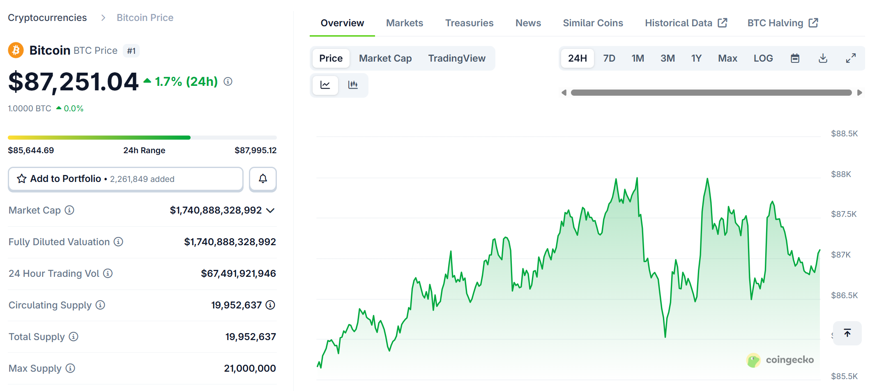Switch chart to Market Cap view
The width and height of the screenshot is (870, 391).
pyautogui.click(x=385, y=58)
